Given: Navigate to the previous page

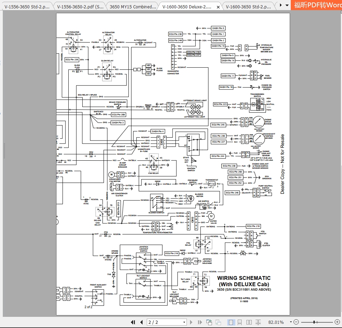Looking at the screenshot, I should pyautogui.click(x=142, y=322).
